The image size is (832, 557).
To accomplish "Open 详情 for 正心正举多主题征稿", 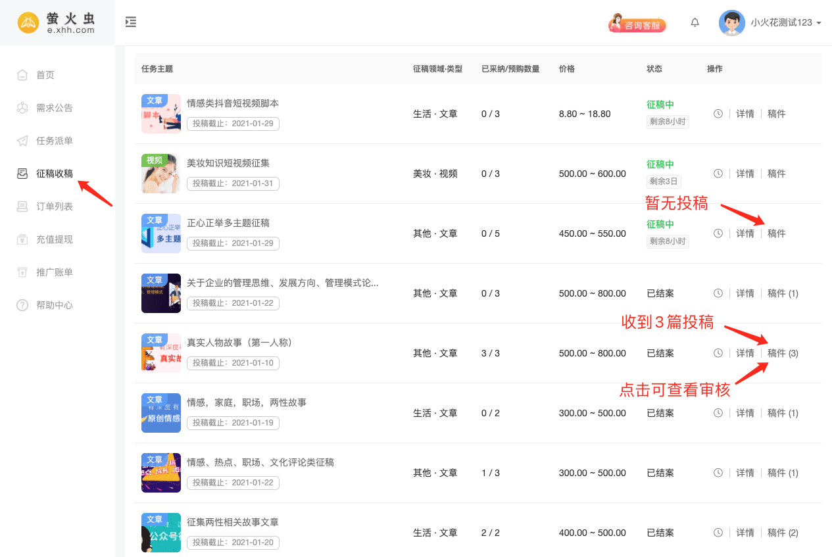I will click(745, 233).
